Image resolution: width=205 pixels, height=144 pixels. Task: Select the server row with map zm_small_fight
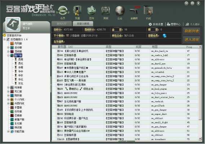(x=125, y=122)
